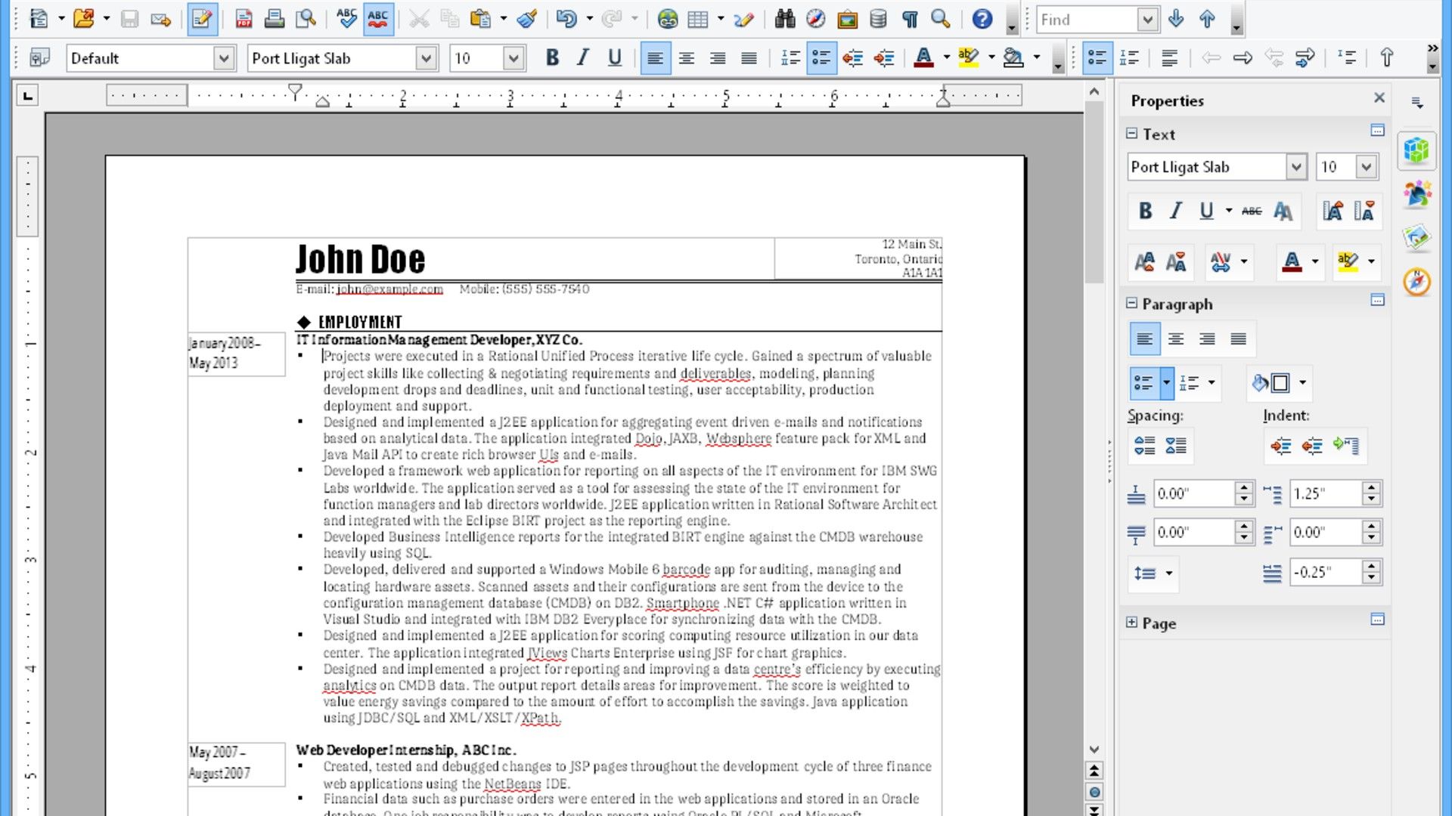
Task: Open toolbar Font Size dropdown showing 10
Action: tap(513, 58)
